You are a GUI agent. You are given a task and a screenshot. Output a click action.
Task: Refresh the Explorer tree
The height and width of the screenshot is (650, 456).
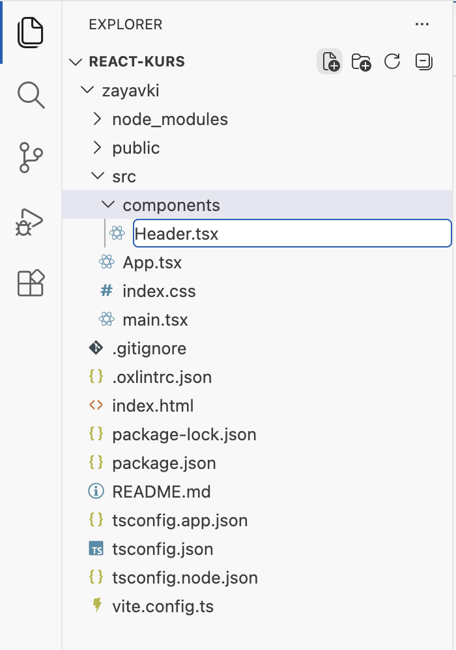(392, 61)
